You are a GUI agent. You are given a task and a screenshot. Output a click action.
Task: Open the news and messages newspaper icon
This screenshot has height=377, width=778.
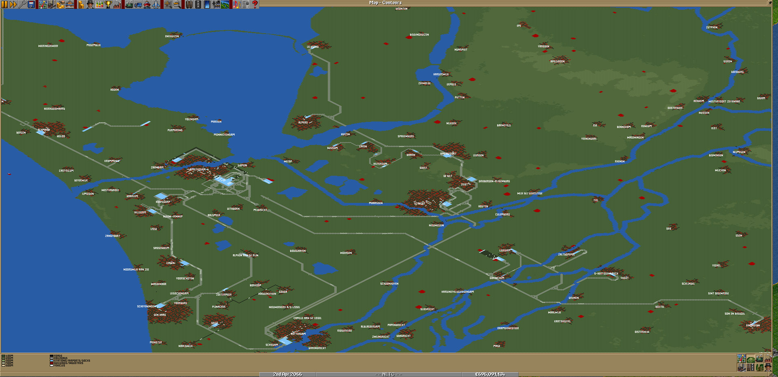(246, 4)
